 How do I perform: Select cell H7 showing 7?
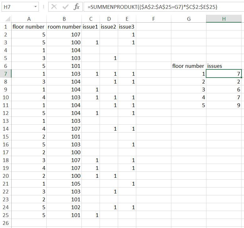pos(224,74)
